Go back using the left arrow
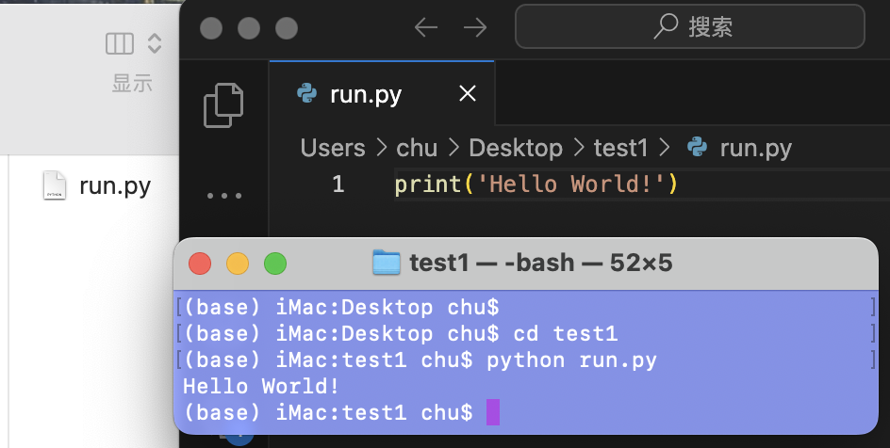 point(426,27)
